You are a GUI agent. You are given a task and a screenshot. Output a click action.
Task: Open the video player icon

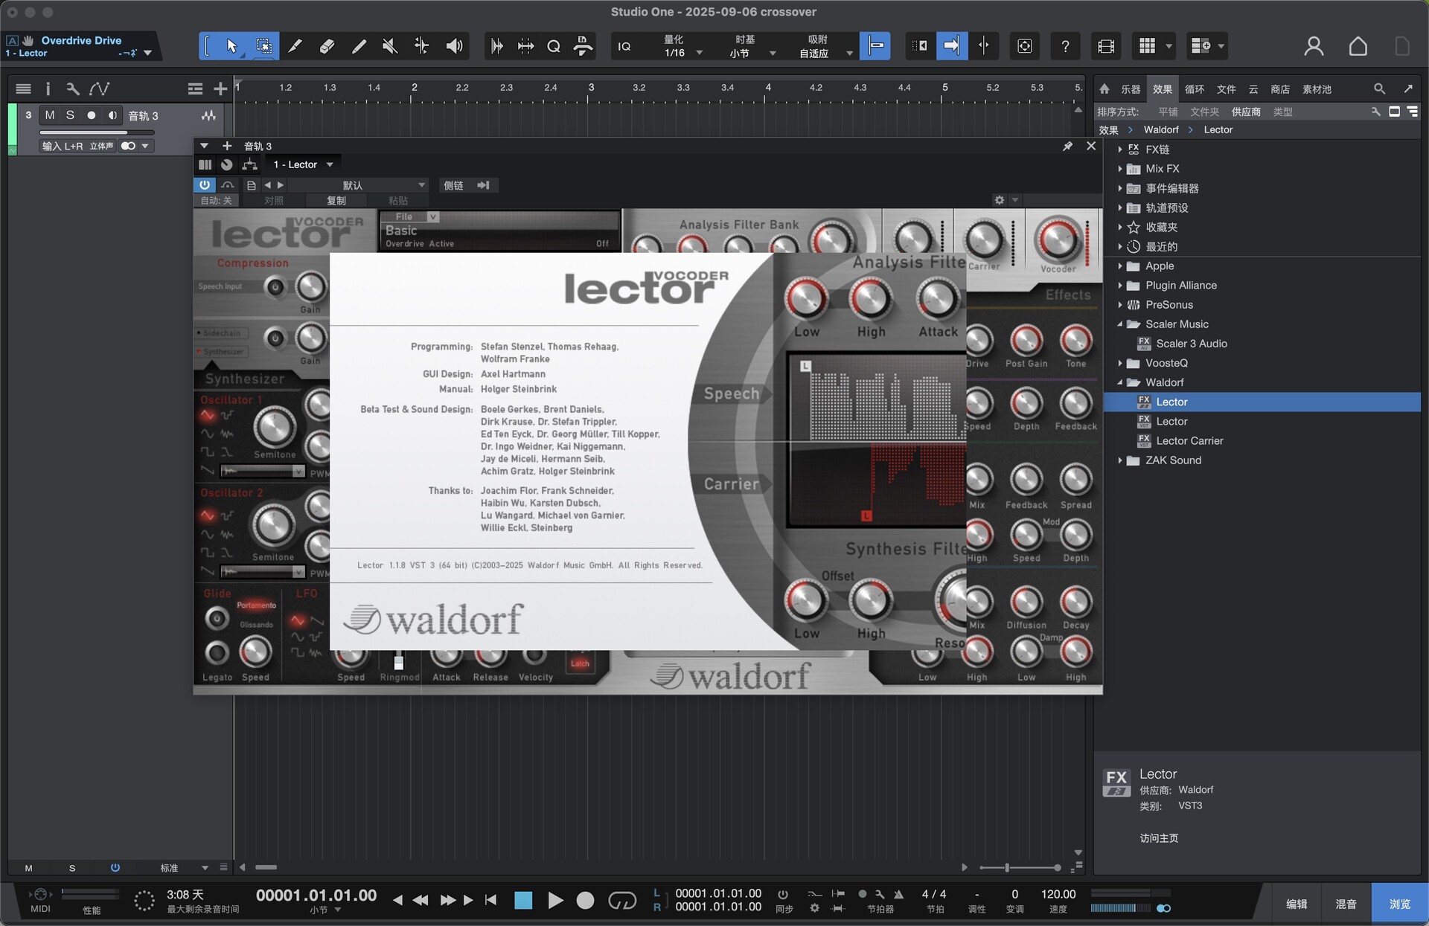tap(1106, 46)
